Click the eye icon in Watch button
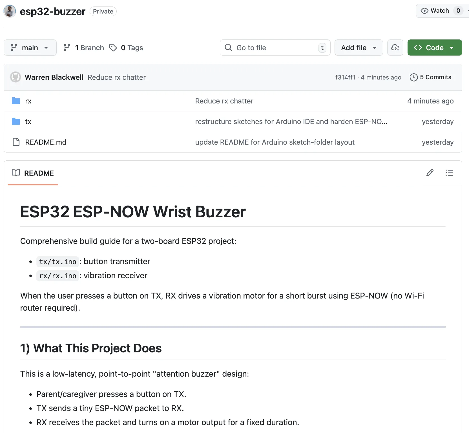The image size is (469, 433). click(424, 11)
